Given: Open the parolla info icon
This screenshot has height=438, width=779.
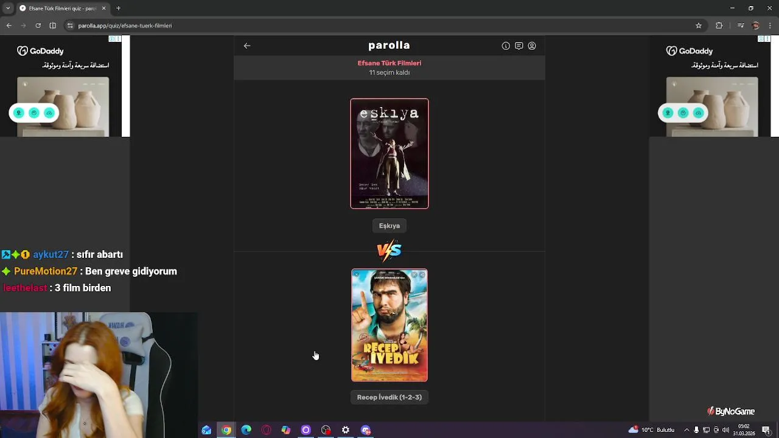Looking at the screenshot, I should [506, 46].
